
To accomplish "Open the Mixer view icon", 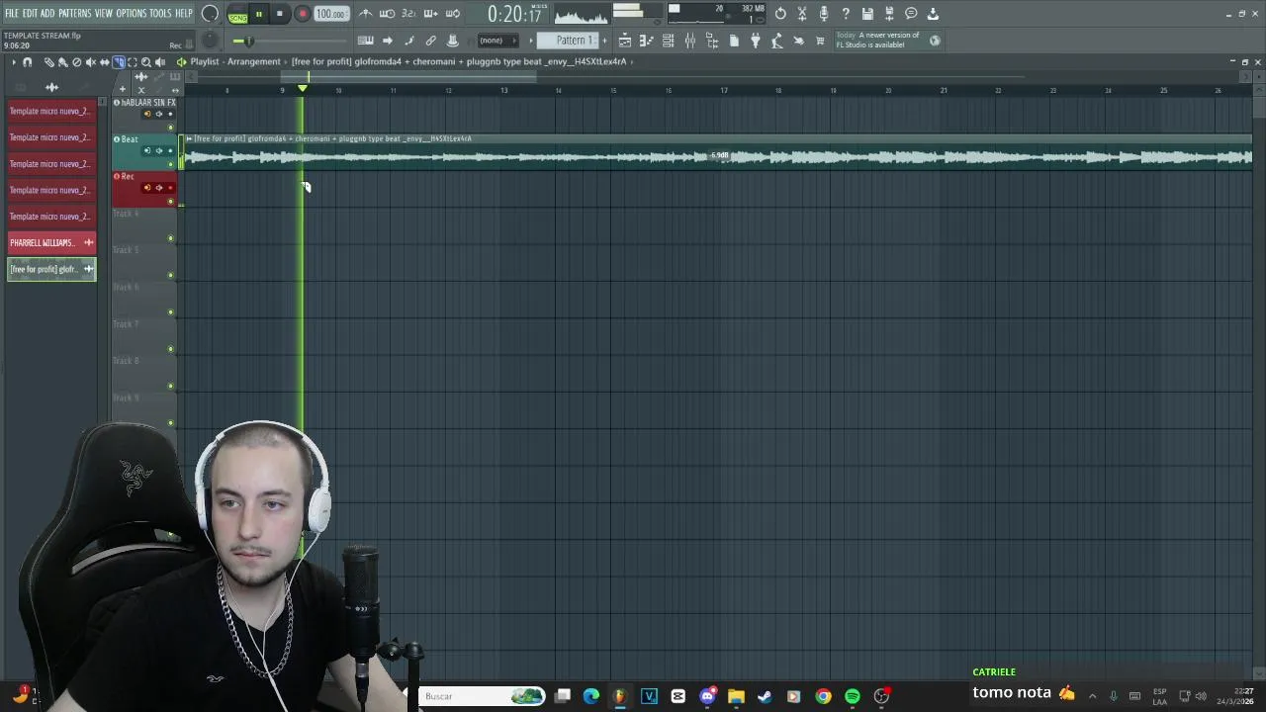I will point(690,41).
